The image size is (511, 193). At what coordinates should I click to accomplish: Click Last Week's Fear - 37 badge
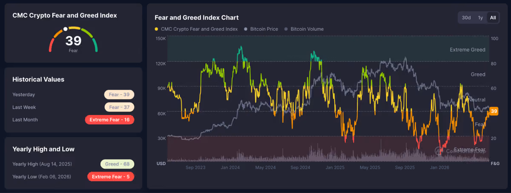(119, 107)
